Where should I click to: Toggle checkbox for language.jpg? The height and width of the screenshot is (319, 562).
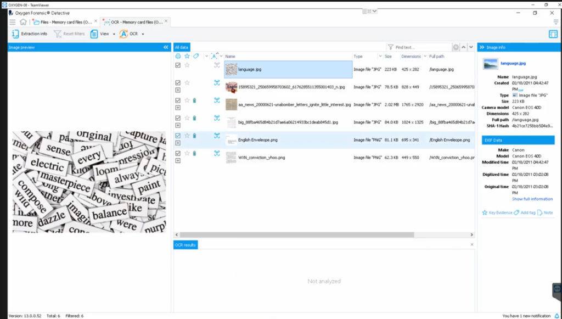click(178, 65)
